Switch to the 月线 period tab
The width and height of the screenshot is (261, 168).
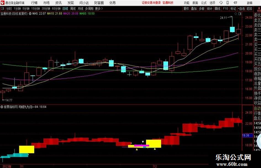[x=81, y=9]
